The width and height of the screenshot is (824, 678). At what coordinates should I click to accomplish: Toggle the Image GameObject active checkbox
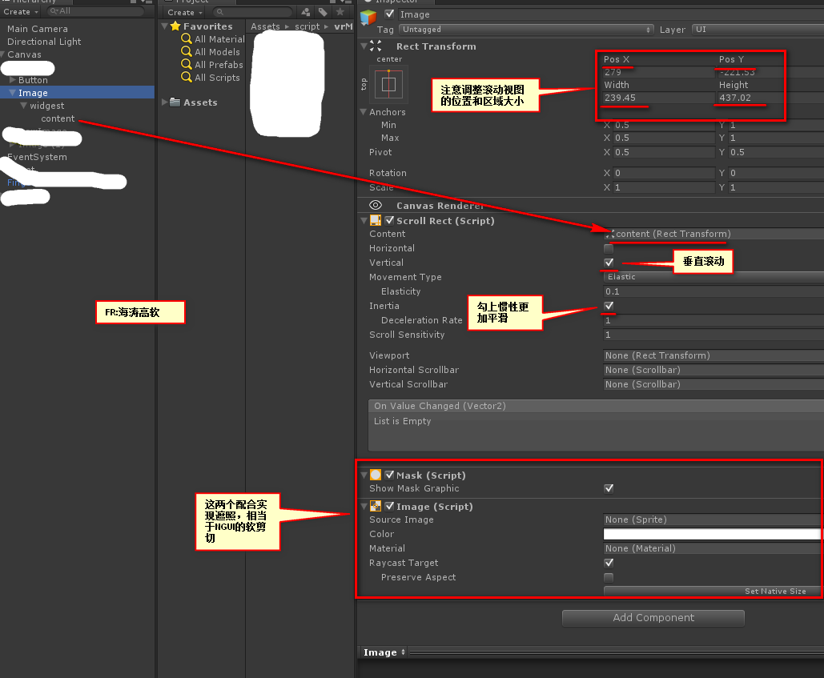click(389, 14)
